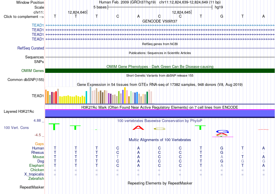
Task: Click the large red A in PhyloP logo
Action: 138,128
